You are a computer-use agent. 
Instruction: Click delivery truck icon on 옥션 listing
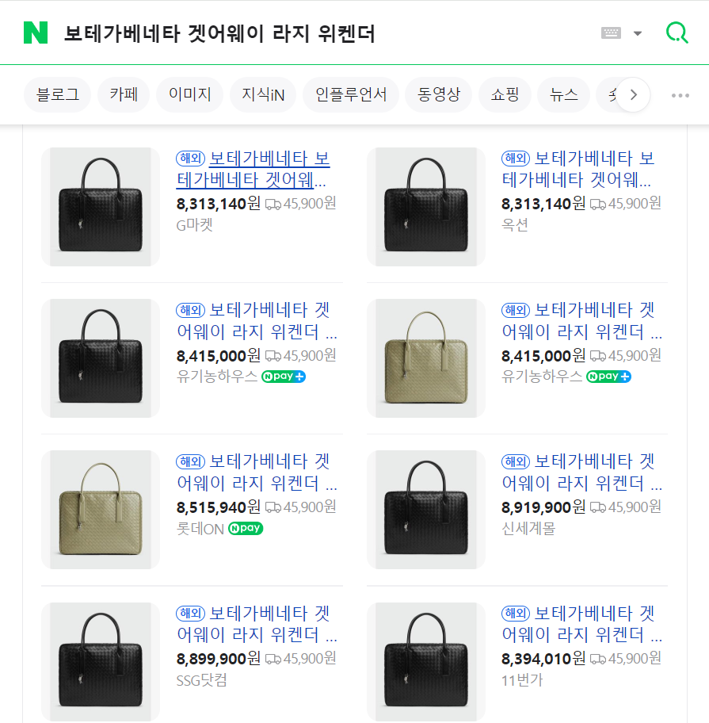tap(598, 205)
